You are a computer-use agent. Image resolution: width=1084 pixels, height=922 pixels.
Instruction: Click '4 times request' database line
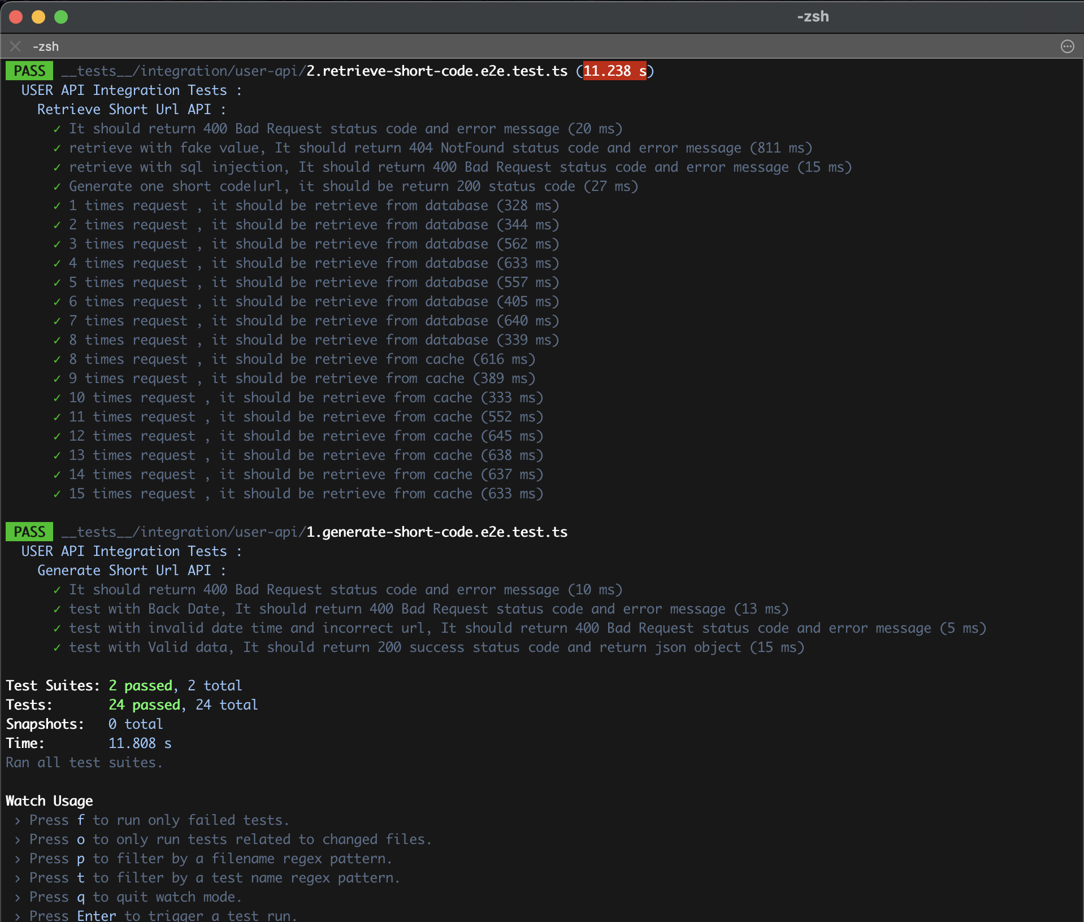[x=306, y=263]
